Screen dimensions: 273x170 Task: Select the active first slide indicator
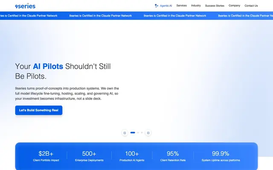[x=133, y=133]
